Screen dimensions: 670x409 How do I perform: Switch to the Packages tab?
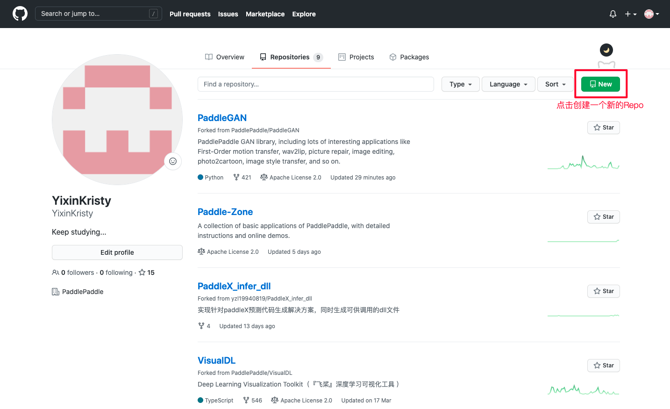409,57
